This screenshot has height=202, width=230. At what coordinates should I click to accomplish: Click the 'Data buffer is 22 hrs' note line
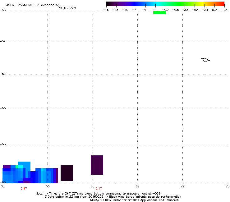113,197
